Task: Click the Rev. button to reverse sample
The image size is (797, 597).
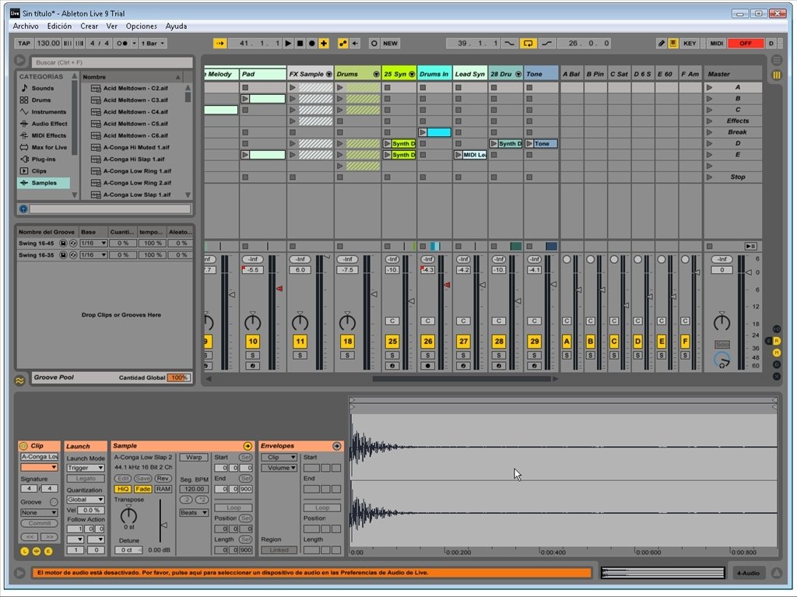Action: [163, 479]
